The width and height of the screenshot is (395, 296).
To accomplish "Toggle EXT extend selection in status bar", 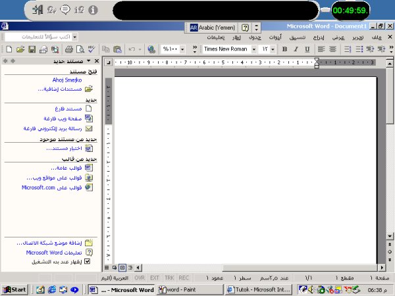I will [x=155, y=278].
